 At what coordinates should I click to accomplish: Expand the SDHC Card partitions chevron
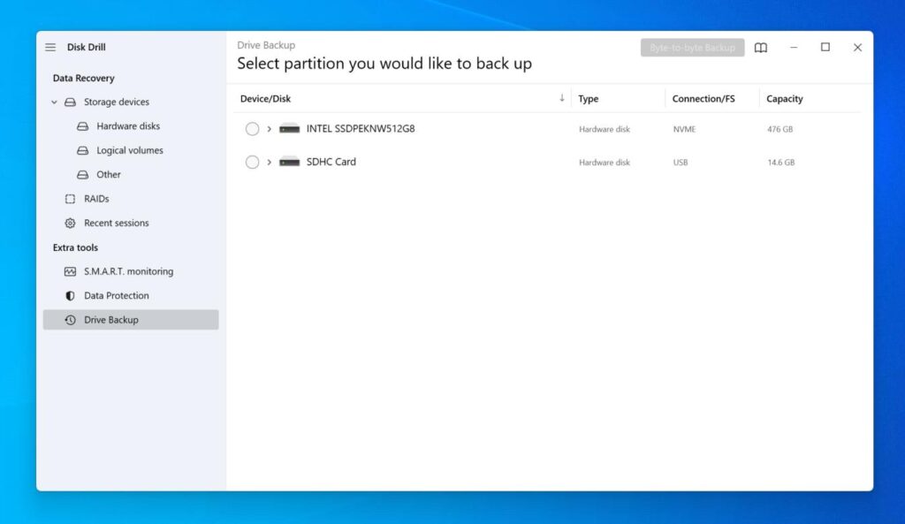269,163
